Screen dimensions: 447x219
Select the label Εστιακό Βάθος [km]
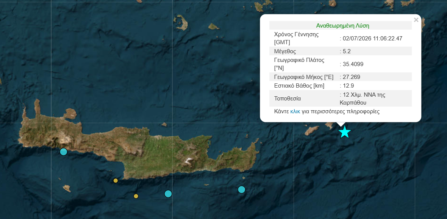[299, 85]
